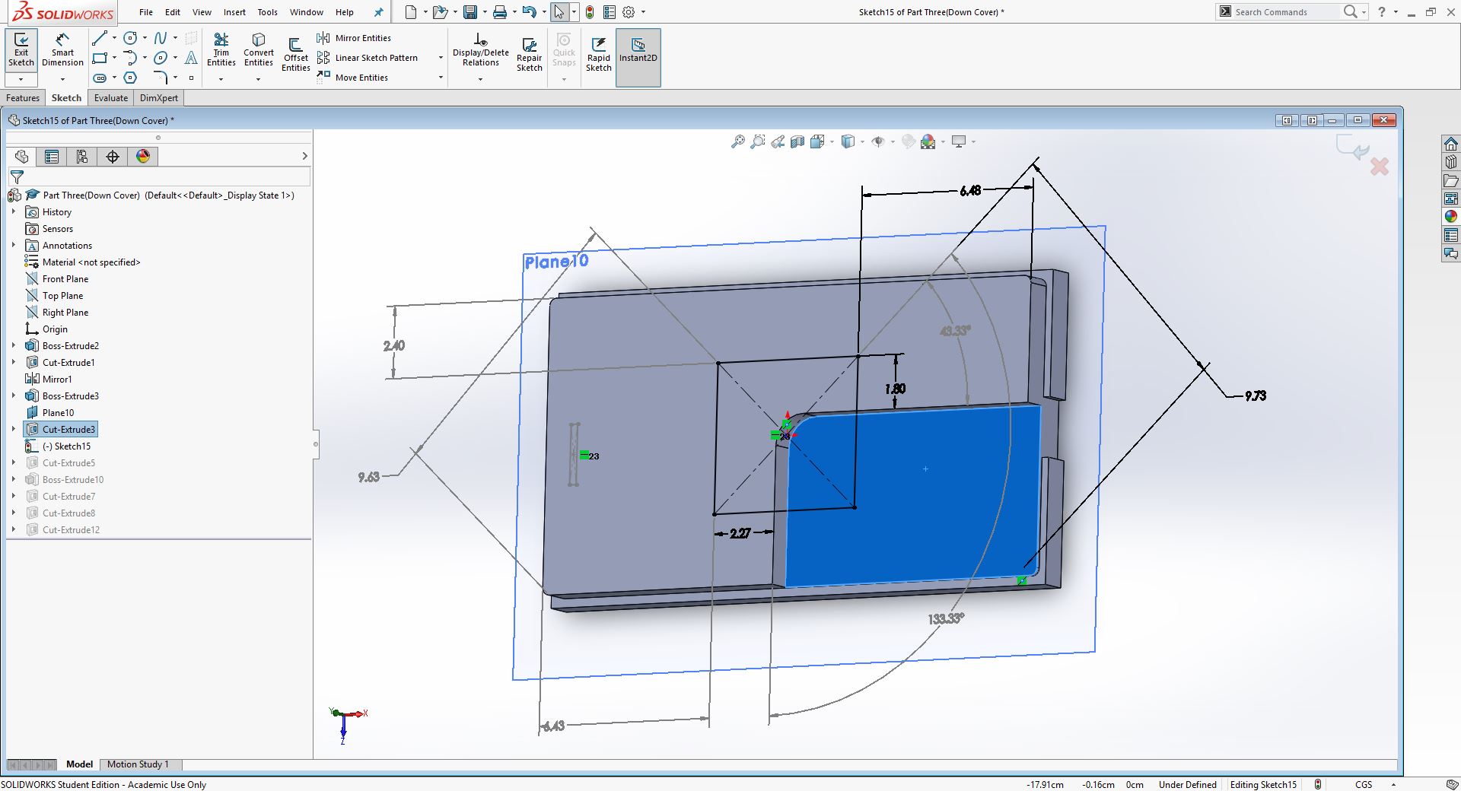Open FeatureManager design tree tab

[21, 157]
